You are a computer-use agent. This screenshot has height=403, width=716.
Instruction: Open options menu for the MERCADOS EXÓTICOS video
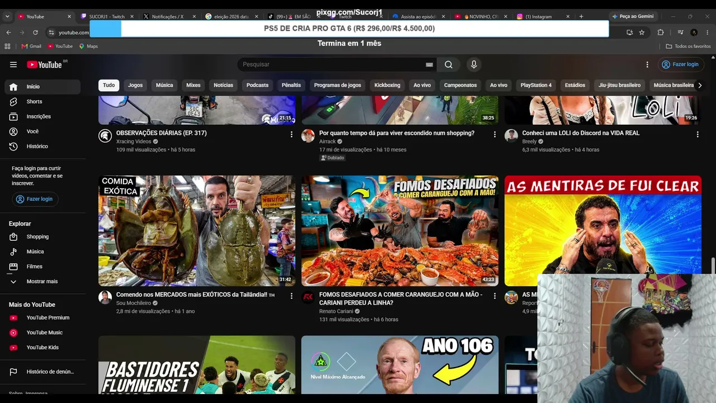[291, 296]
